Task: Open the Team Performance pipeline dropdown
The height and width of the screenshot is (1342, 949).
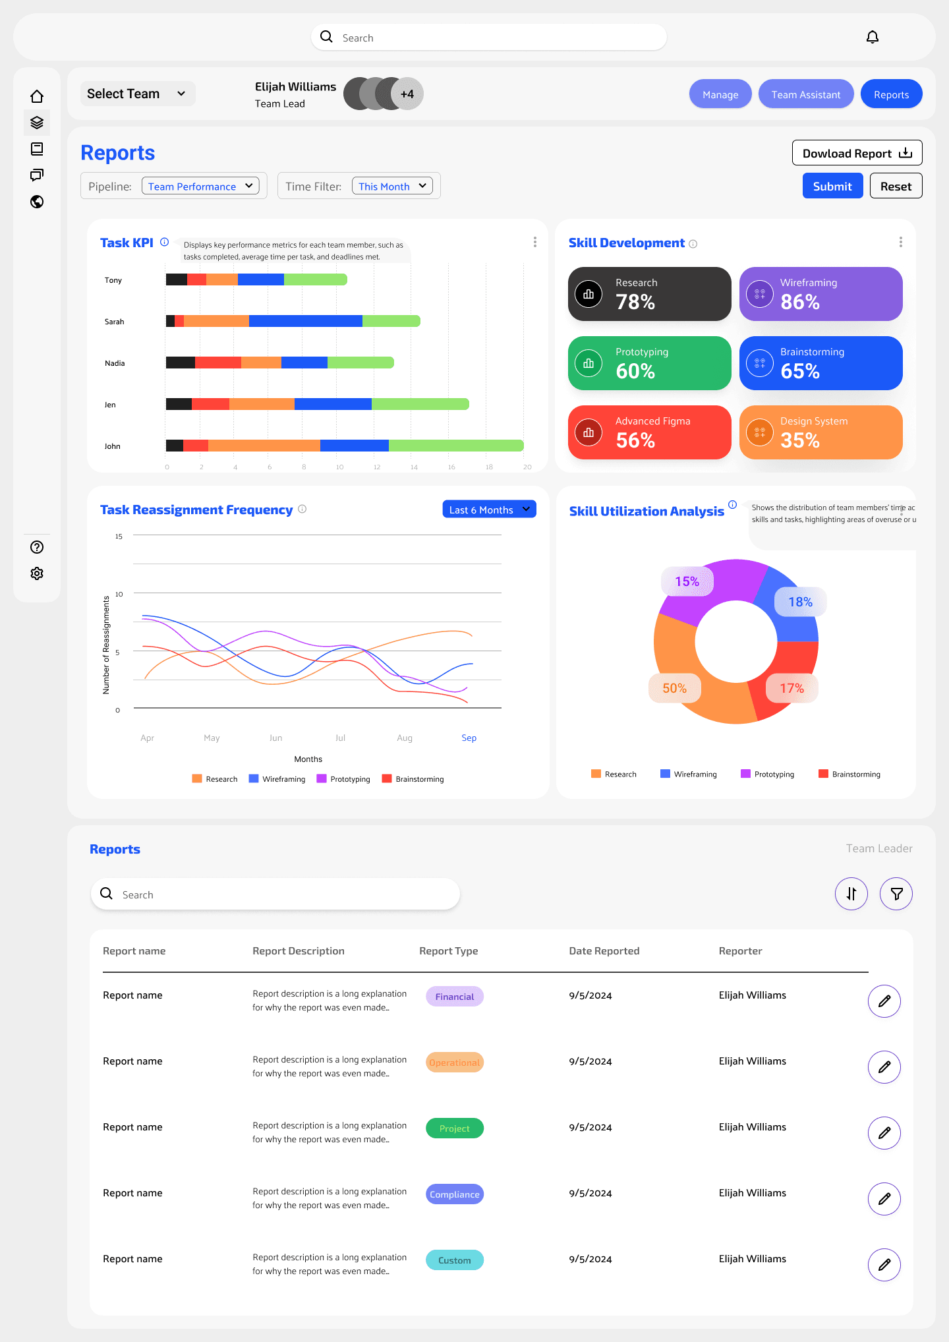Action: (x=200, y=187)
